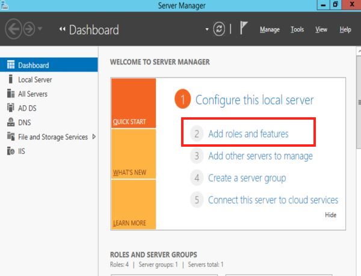Open navigation history dropdown arrow
The height and width of the screenshot is (276, 361).
[x=40, y=28]
